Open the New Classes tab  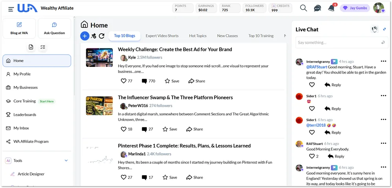[227, 36]
